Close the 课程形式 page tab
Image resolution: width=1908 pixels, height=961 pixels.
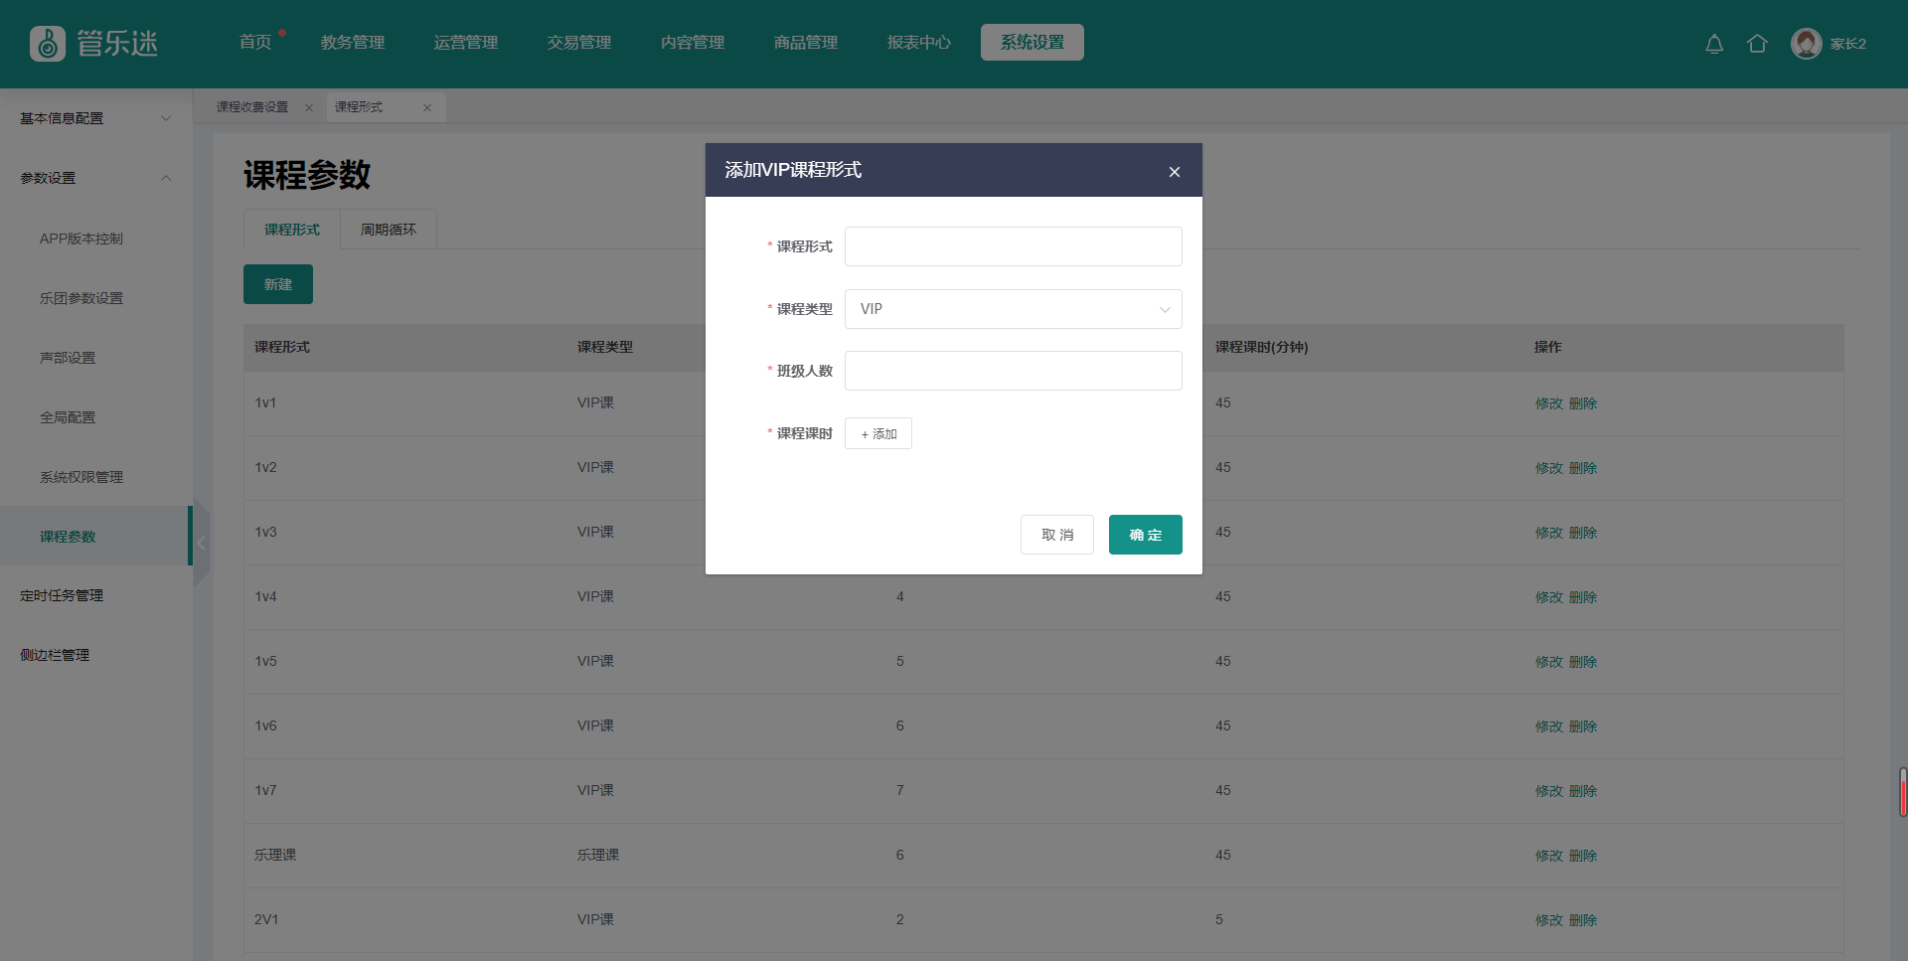(x=427, y=108)
